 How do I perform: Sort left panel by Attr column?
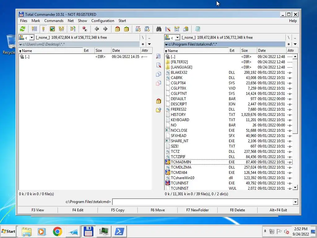[146, 51]
